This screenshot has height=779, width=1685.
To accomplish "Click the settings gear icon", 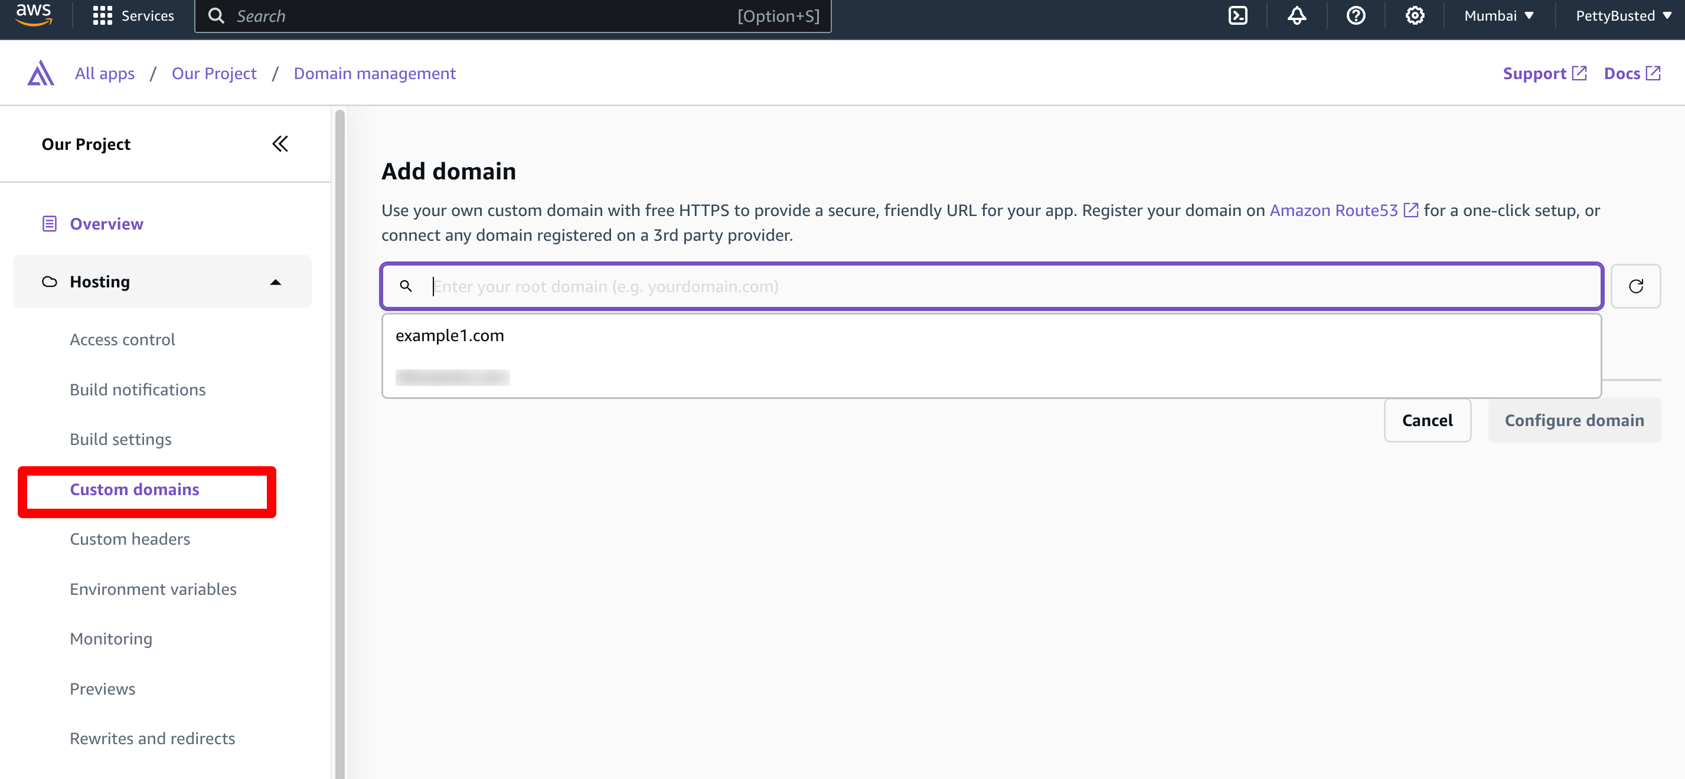I will tap(1414, 16).
